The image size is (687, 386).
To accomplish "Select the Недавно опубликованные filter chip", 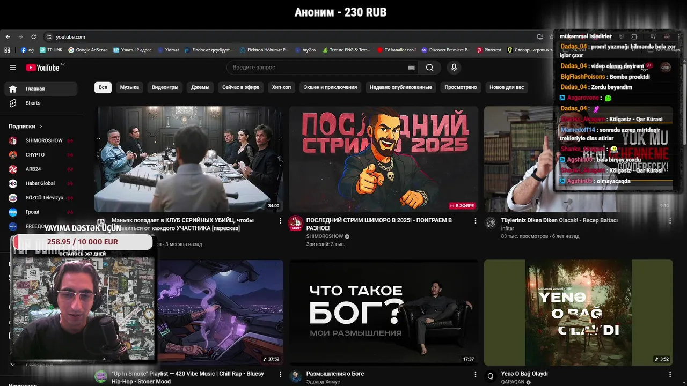I will 400,87.
